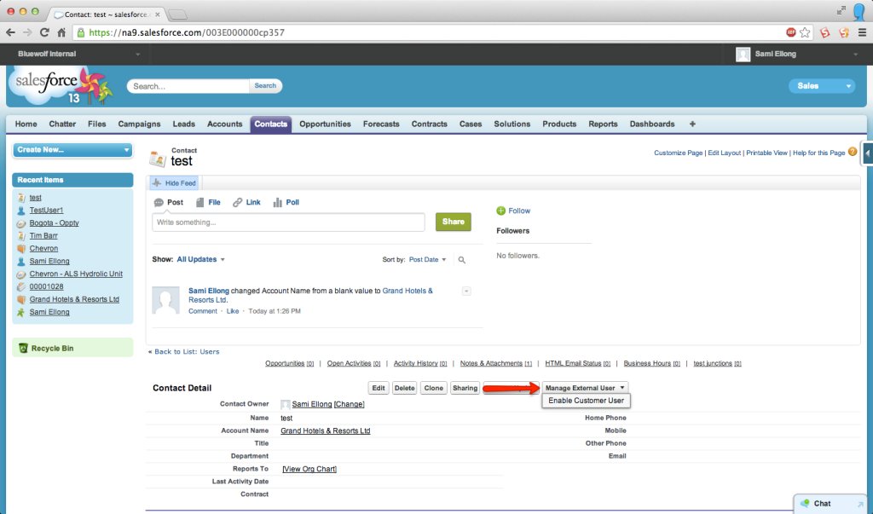Screen dimensions: 873x514
Task: Open the Reports tab
Action: (603, 124)
